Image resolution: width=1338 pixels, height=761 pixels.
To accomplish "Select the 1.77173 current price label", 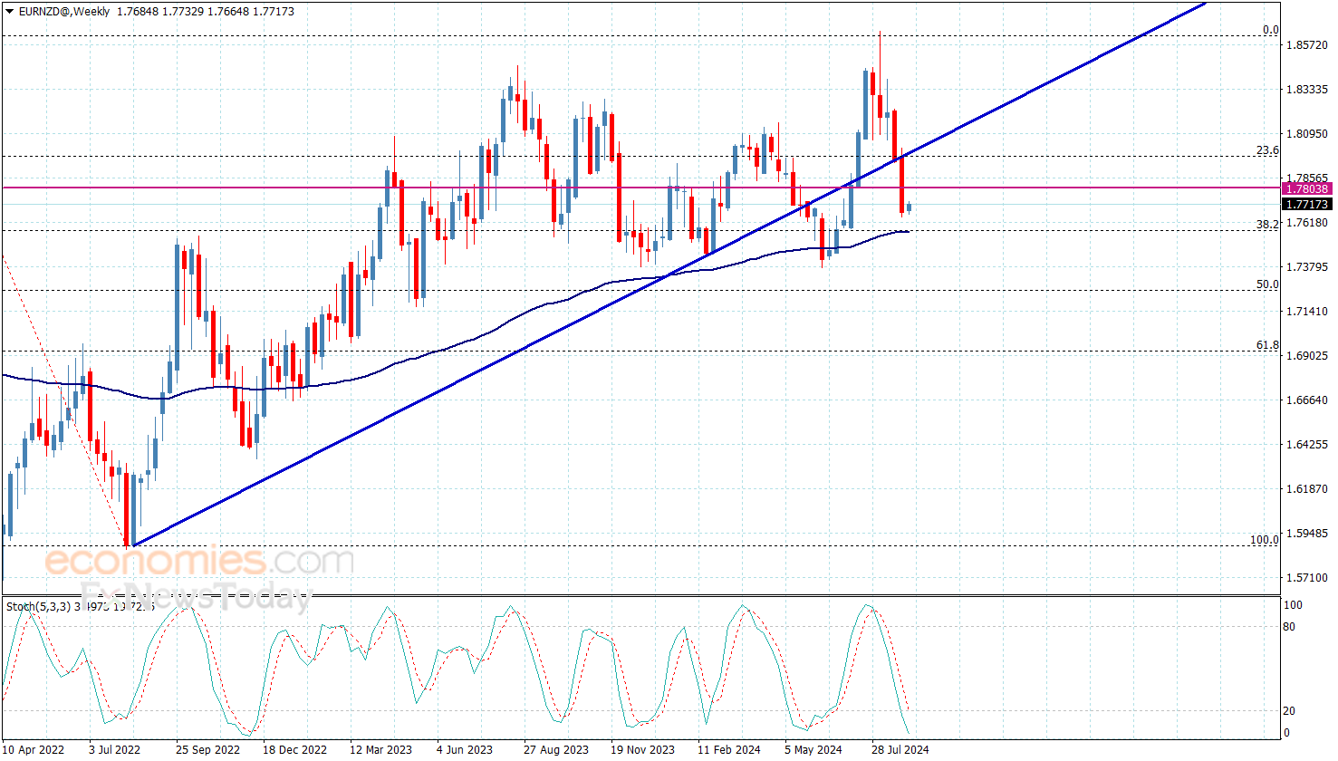I will coord(1306,205).
